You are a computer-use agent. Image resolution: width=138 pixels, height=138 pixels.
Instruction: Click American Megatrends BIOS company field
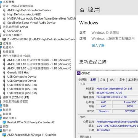coord(117,122)
